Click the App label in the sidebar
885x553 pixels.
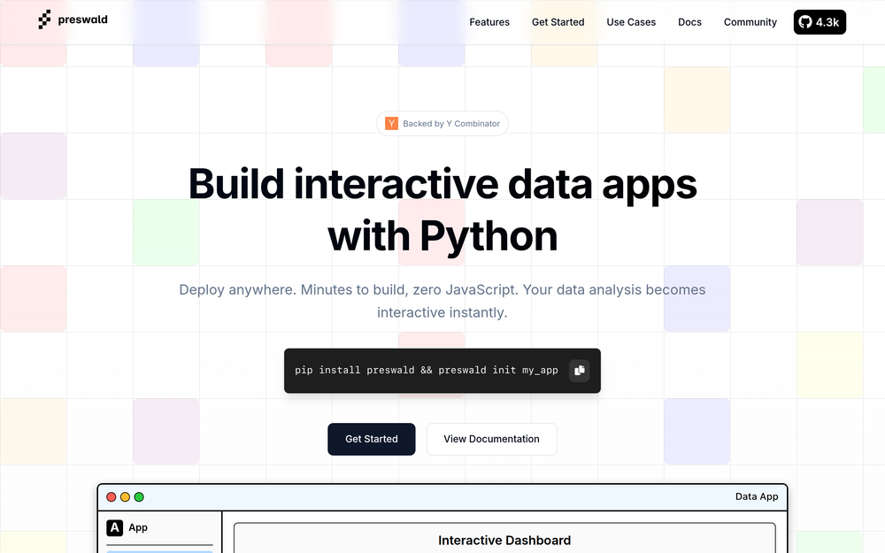pos(138,527)
